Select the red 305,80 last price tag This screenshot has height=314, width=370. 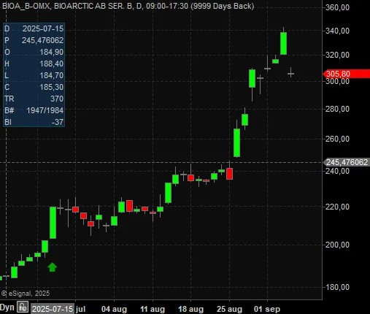pyautogui.click(x=347, y=74)
